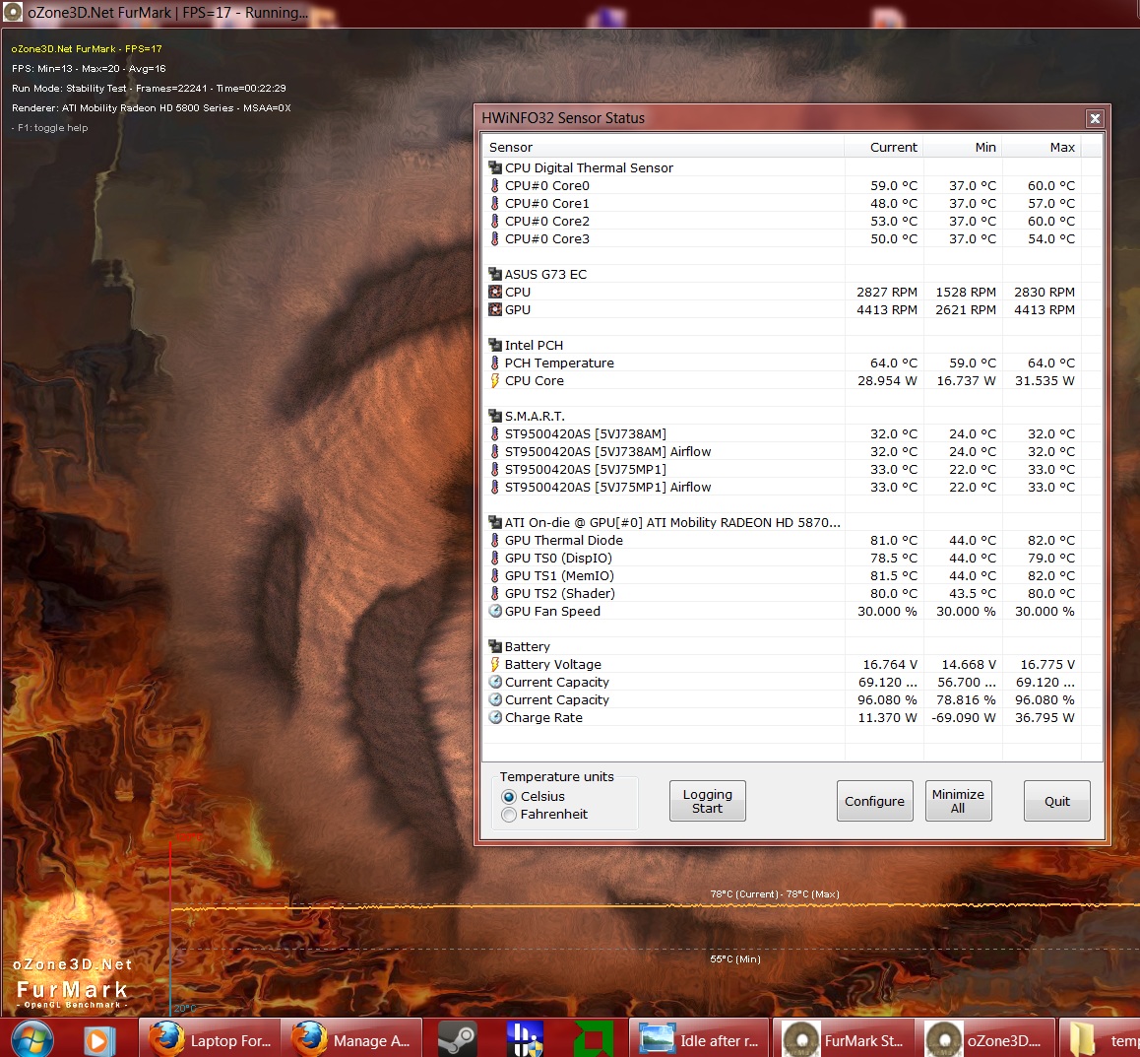Select the CPU Digital Thermal Sensor group icon
The height and width of the screenshot is (1057, 1140).
495,167
